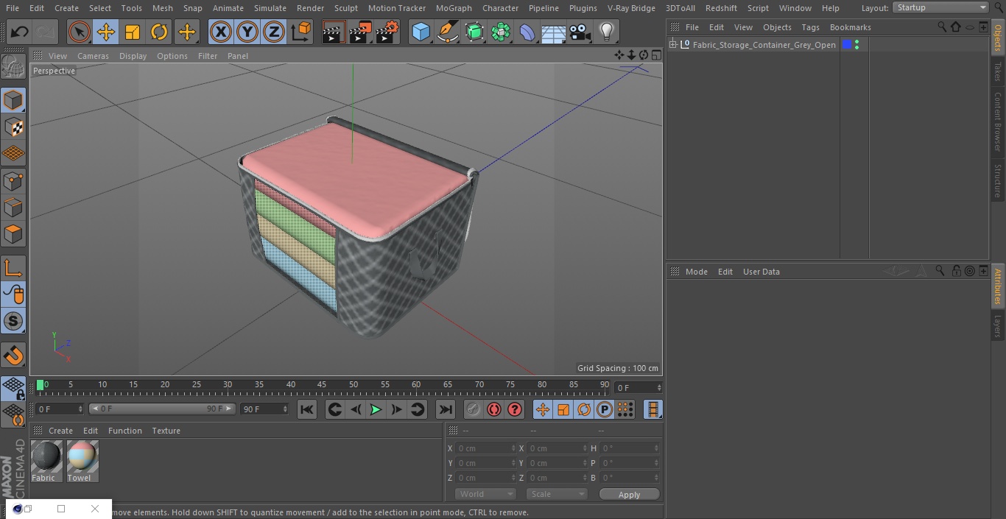Click the timeline range slider bar
The image size is (1006, 519).
pyautogui.click(x=162, y=409)
